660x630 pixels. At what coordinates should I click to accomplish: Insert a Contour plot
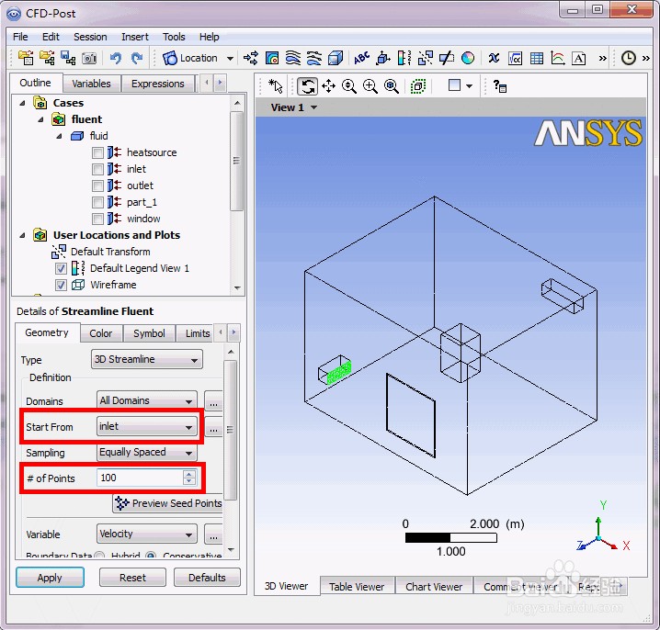click(272, 58)
